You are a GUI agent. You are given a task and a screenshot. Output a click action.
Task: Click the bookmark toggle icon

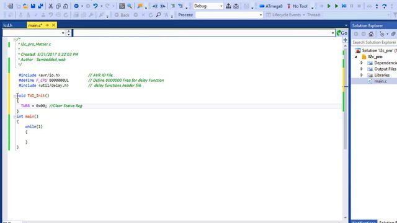(140, 6)
